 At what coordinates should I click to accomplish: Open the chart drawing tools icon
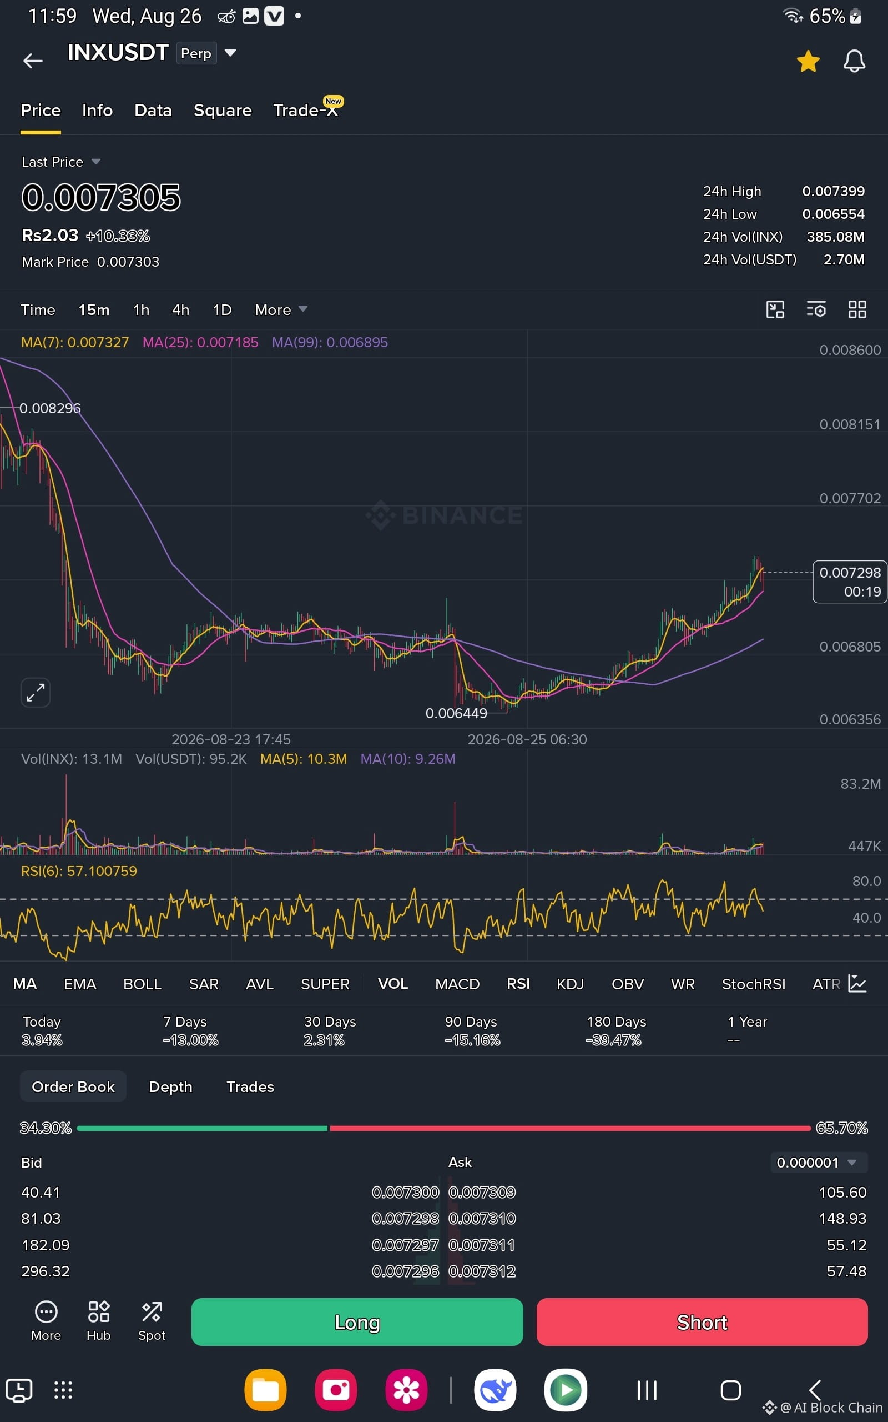(775, 309)
